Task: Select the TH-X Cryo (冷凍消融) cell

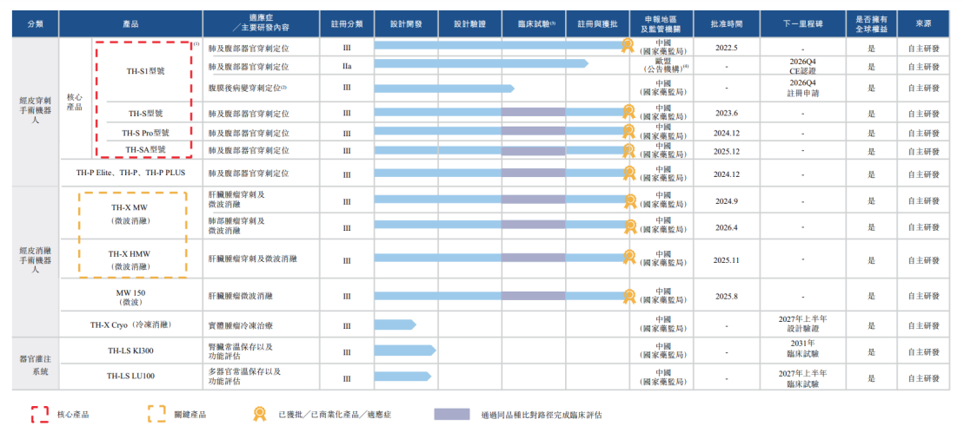Action: 130,324
